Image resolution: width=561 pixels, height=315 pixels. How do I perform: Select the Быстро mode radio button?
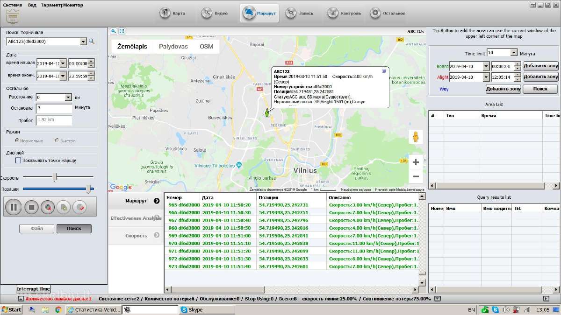pyautogui.click(x=57, y=140)
